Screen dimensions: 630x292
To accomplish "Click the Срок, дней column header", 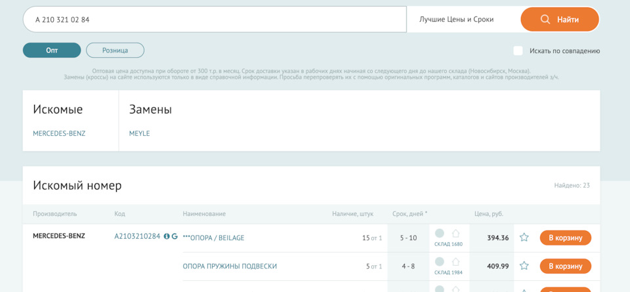I will coord(409,214).
